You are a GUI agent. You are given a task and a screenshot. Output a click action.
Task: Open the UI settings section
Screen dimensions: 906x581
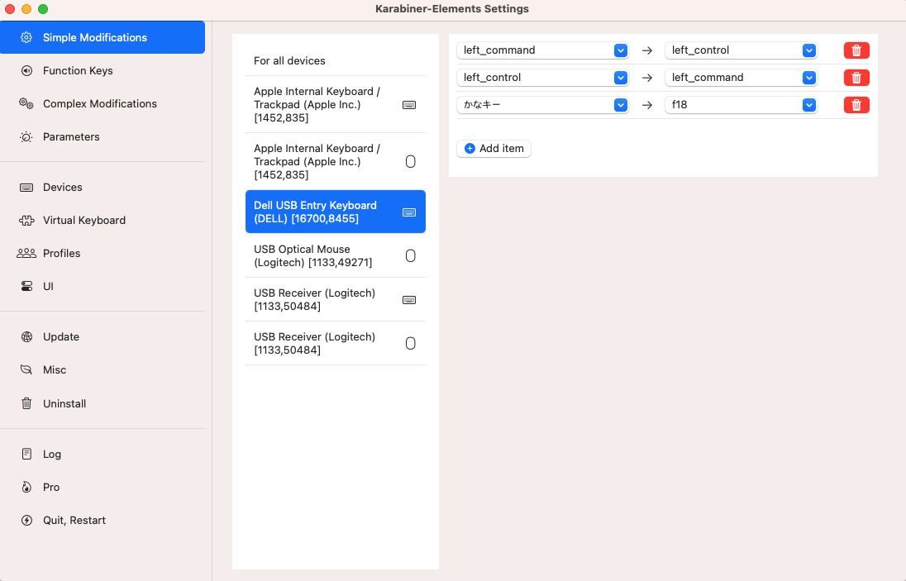[103, 287]
